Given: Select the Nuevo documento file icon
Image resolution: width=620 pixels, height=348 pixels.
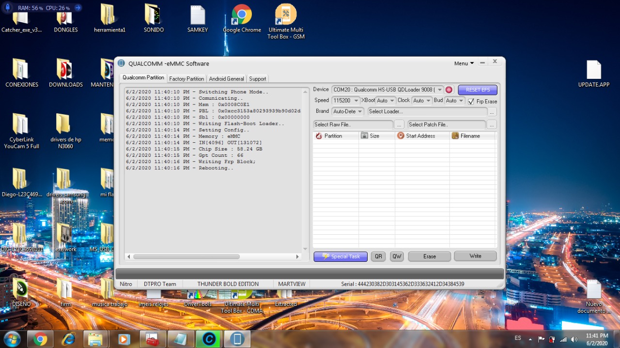Looking at the screenshot, I should click(x=594, y=296).
